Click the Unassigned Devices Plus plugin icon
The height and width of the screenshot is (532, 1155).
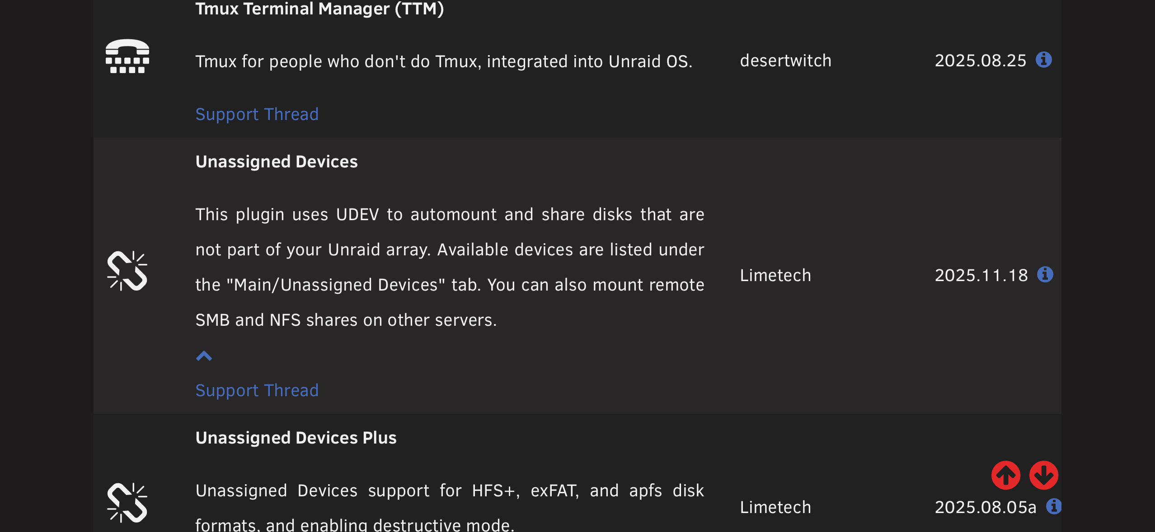(x=127, y=503)
